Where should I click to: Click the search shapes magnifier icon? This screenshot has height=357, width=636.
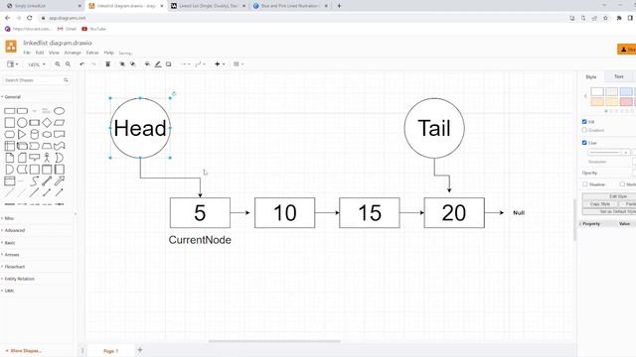click(66, 80)
